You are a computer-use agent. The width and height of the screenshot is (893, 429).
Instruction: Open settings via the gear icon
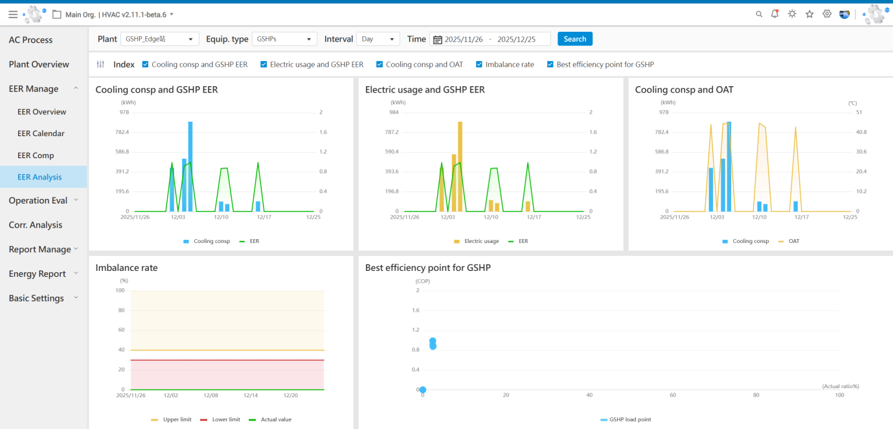827,14
